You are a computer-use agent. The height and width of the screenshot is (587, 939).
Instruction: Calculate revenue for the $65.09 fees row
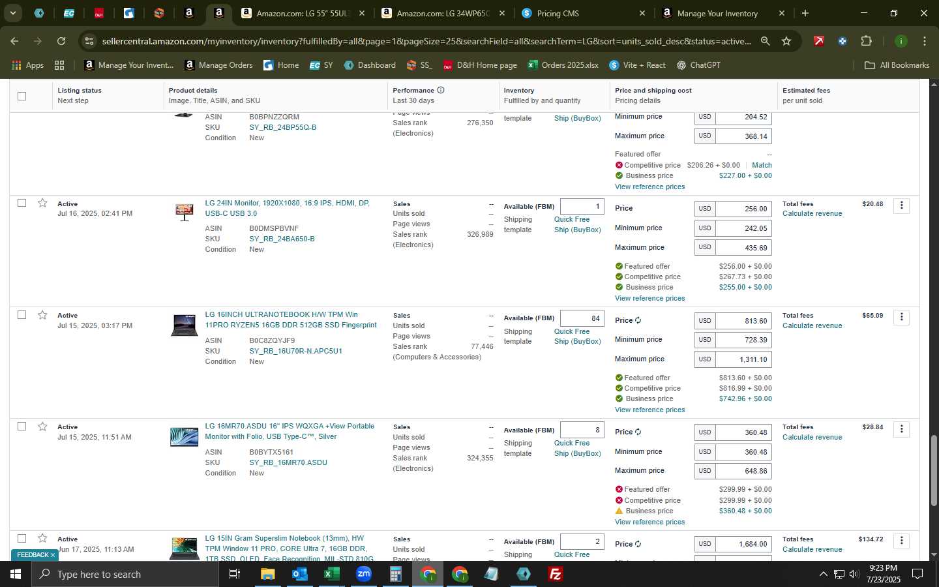pyautogui.click(x=812, y=325)
